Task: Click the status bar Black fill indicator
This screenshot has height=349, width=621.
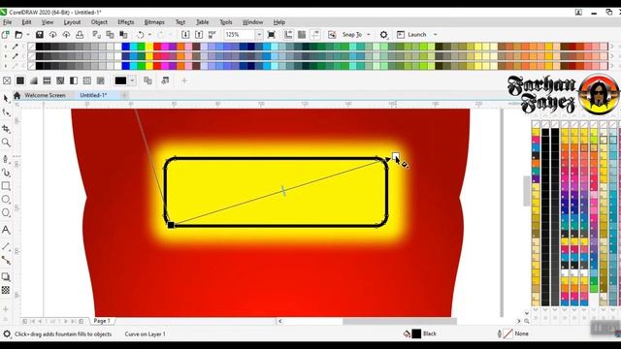Action: tap(420, 333)
